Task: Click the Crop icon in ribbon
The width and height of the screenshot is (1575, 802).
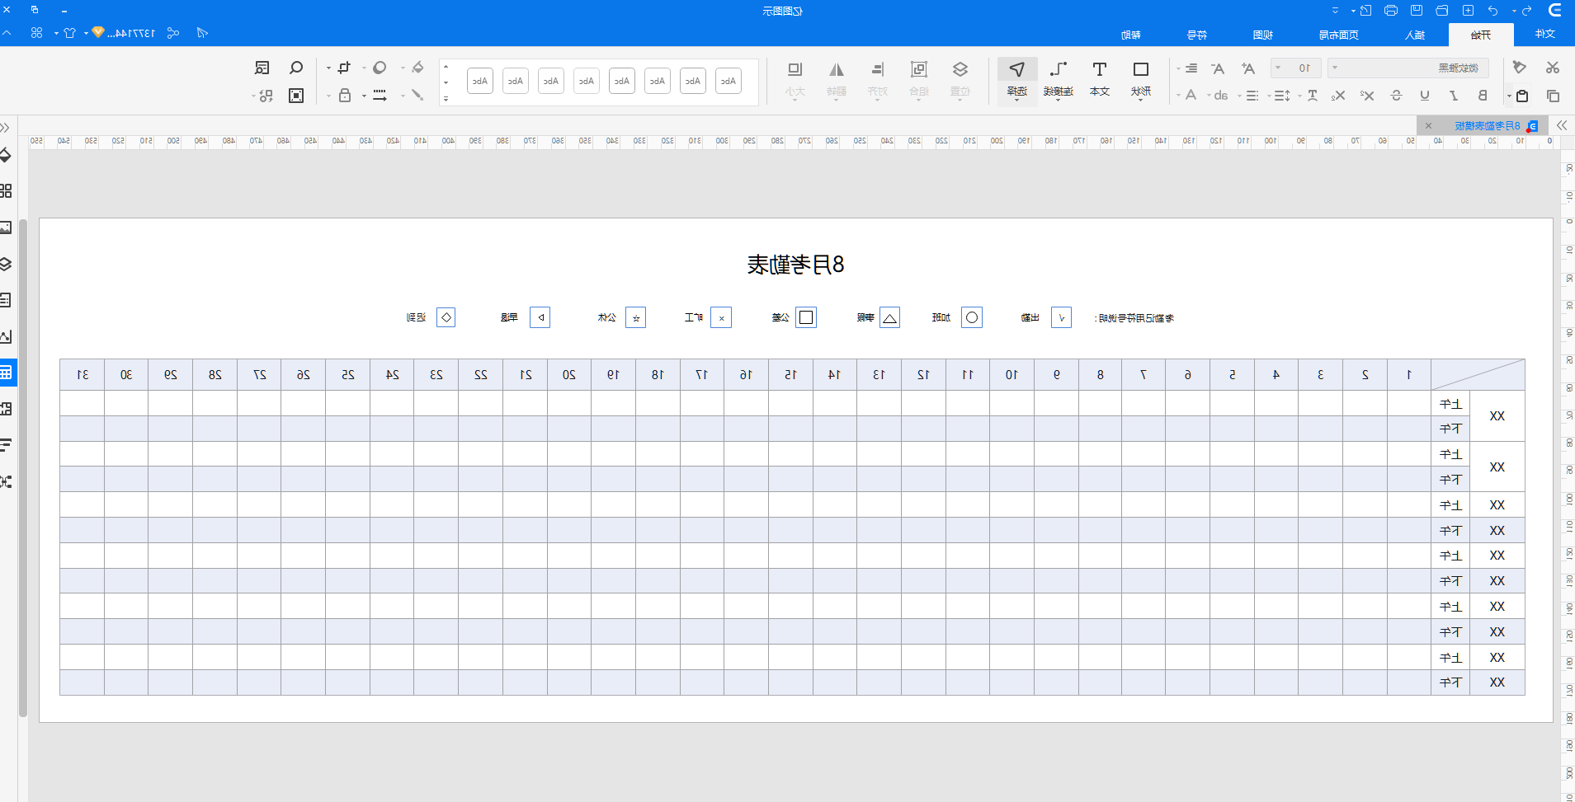Action: tap(344, 68)
